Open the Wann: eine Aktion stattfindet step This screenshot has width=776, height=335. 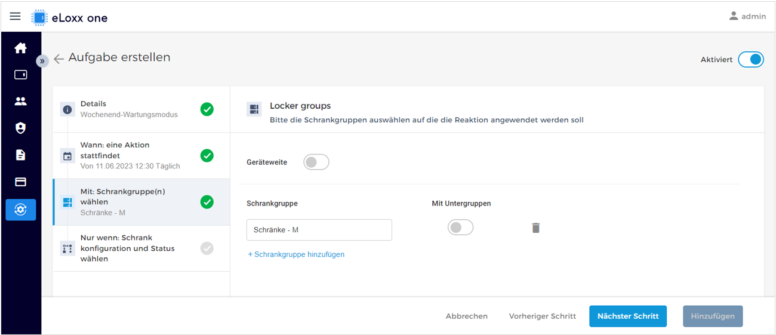[x=141, y=155]
